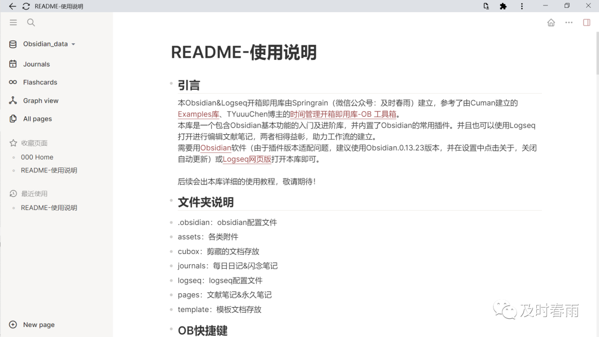Viewport: 599px width, 337px height.
Task: Click the 引言 heading
Action: coord(189,85)
